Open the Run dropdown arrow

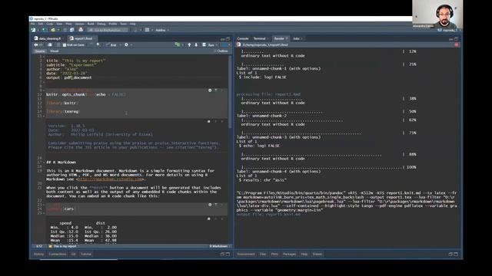pyautogui.click(x=217, y=45)
